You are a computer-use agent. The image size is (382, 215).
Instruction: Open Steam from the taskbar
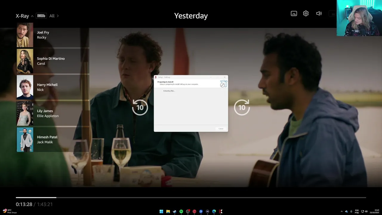tap(175, 211)
